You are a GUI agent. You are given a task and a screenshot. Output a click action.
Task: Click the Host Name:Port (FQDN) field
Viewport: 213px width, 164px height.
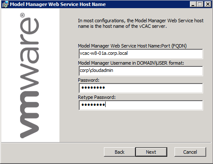point(141,54)
